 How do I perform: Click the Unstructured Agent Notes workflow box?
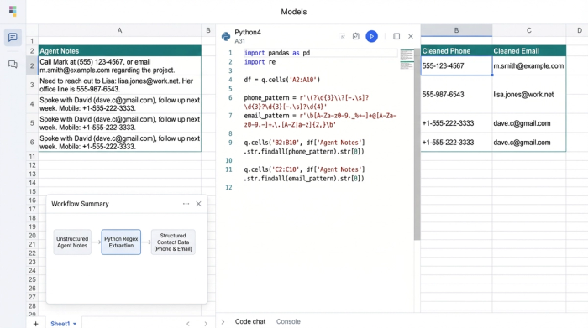tap(72, 242)
